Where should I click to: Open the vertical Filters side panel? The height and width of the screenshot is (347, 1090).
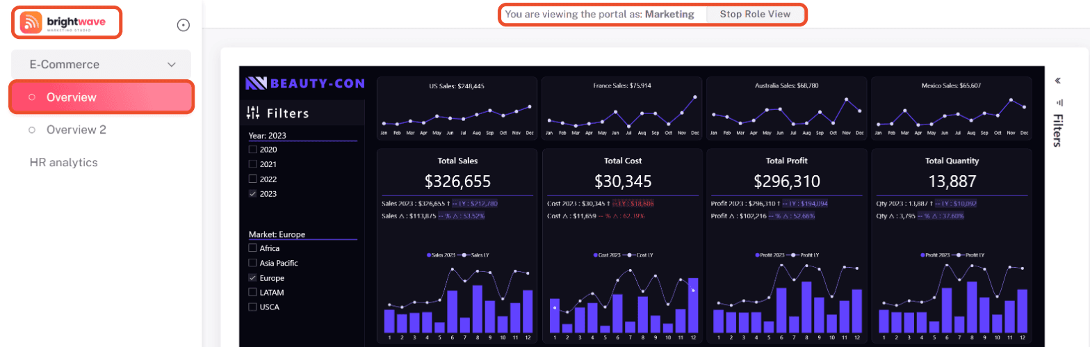(1057, 131)
